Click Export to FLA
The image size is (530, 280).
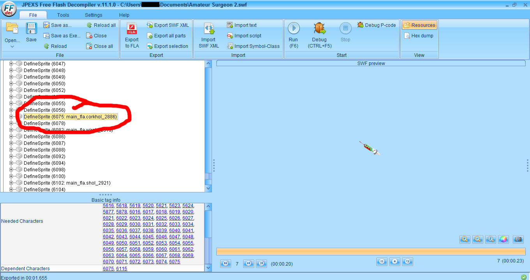[132, 35]
